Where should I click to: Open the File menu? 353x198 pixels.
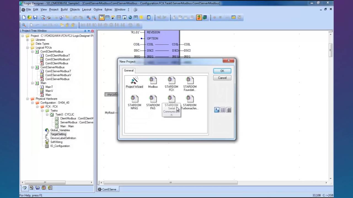(28, 9)
